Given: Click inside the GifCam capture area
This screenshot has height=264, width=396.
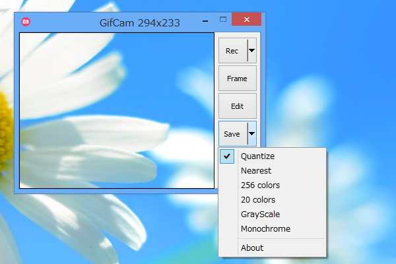Looking at the screenshot, I should coord(117,110).
